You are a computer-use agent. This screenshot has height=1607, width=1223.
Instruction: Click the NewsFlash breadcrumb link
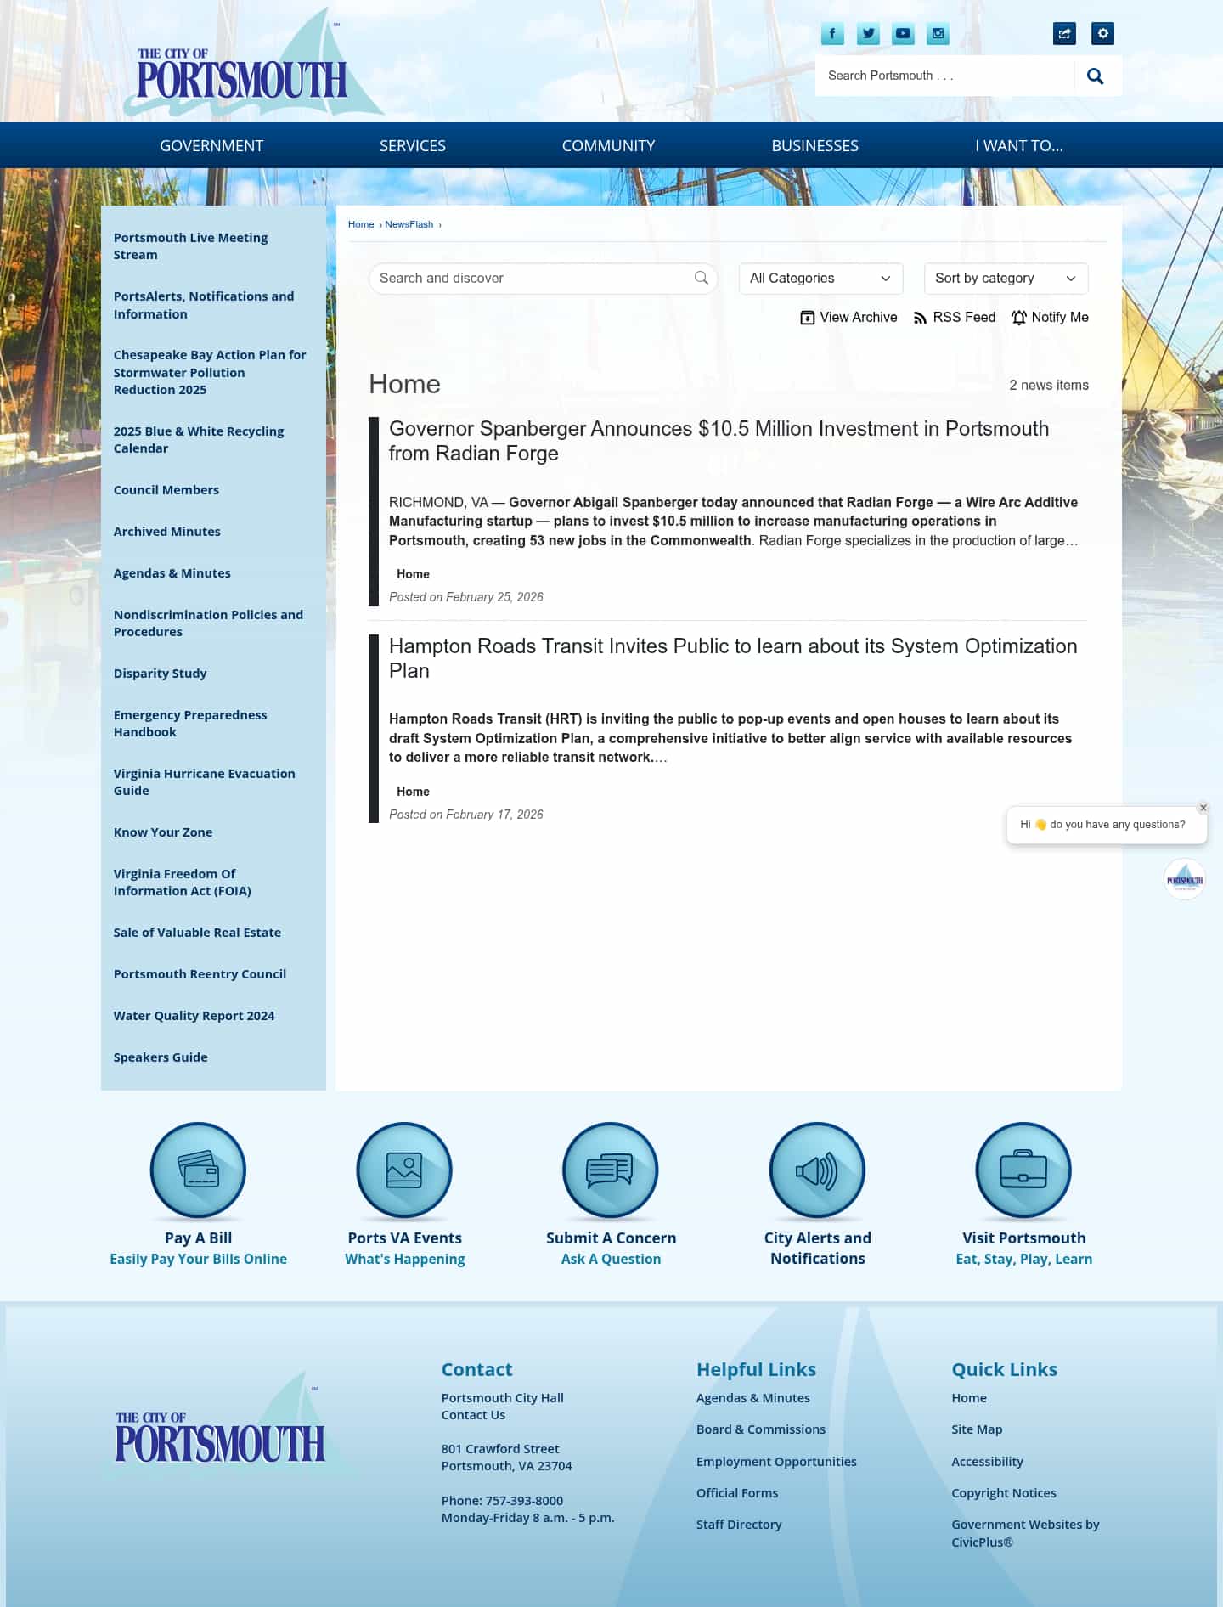pos(409,224)
